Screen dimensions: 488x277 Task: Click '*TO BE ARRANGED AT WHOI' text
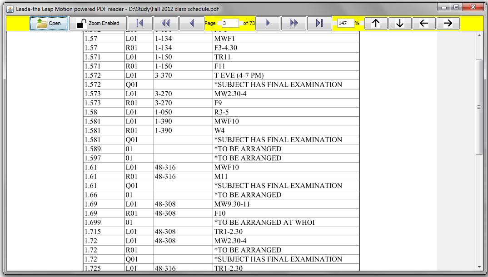[x=264, y=223]
